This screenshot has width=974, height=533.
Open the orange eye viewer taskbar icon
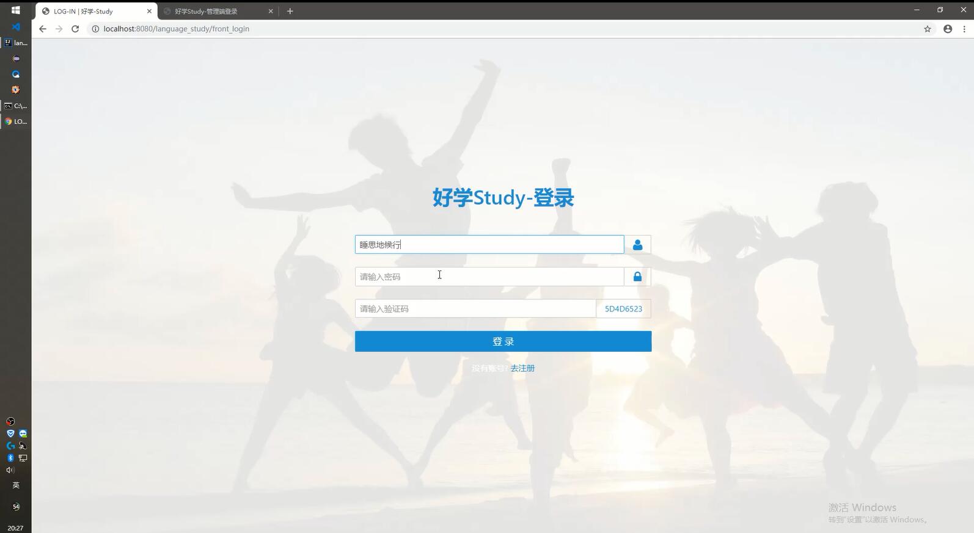click(x=16, y=90)
